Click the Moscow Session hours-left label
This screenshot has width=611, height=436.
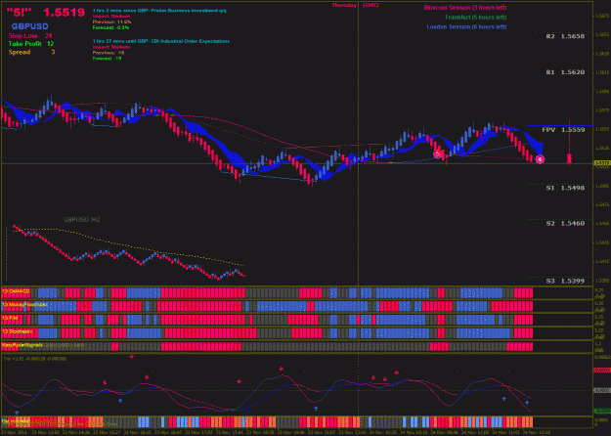point(465,8)
